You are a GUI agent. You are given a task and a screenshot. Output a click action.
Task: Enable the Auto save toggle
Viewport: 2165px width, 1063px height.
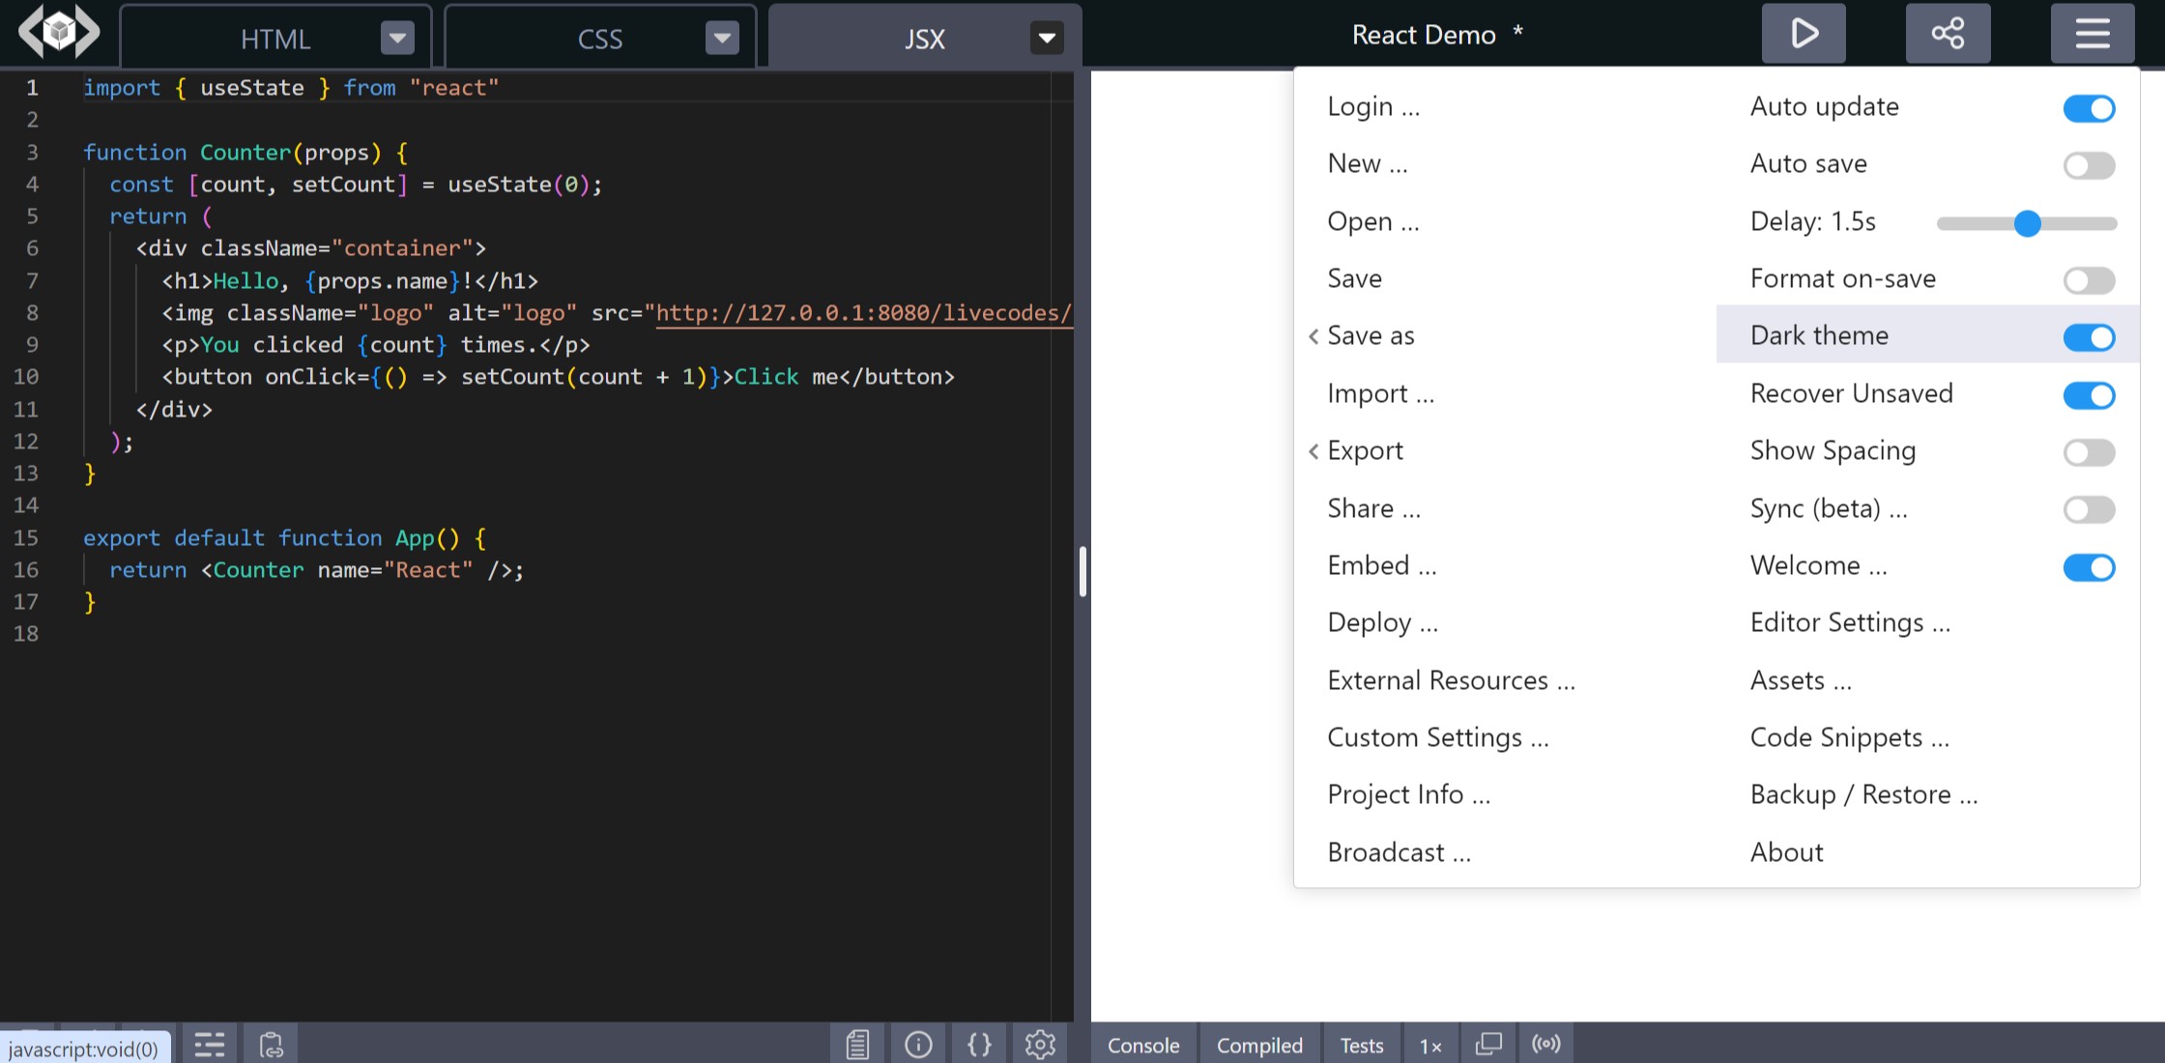[2089, 165]
